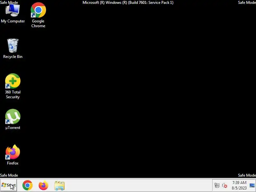Open the clock showing 7:39 AM

point(239,185)
